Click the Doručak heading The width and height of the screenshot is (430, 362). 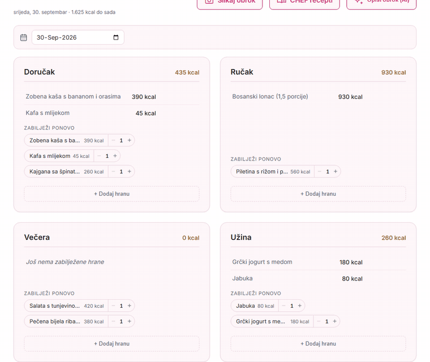click(40, 72)
